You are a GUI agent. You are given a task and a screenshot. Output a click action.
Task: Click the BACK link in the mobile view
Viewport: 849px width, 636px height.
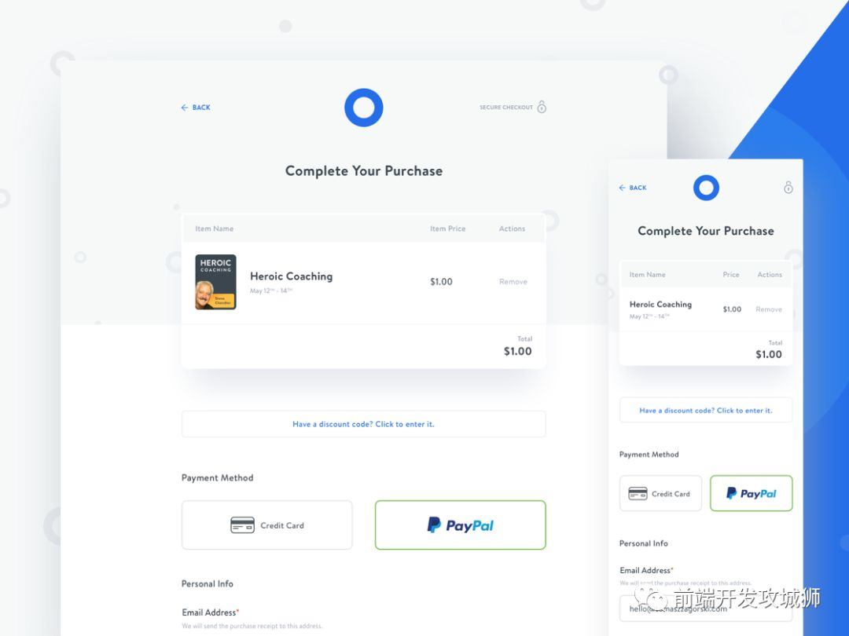pos(633,188)
